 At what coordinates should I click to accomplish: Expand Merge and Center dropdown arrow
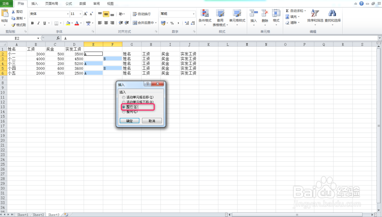[x=156, y=23]
